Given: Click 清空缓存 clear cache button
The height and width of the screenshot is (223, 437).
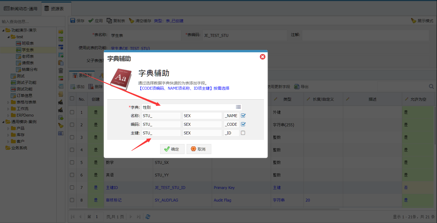Looking at the screenshot, I should pyautogui.click(x=140, y=21).
